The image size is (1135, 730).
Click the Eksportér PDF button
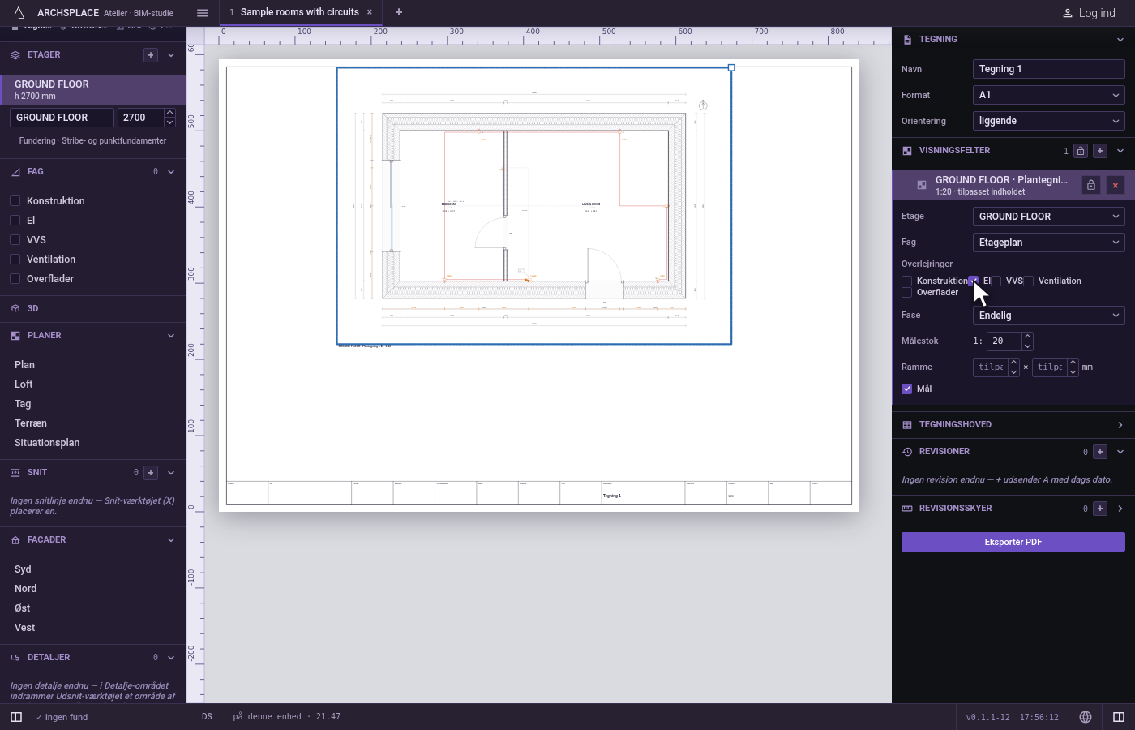1013,542
